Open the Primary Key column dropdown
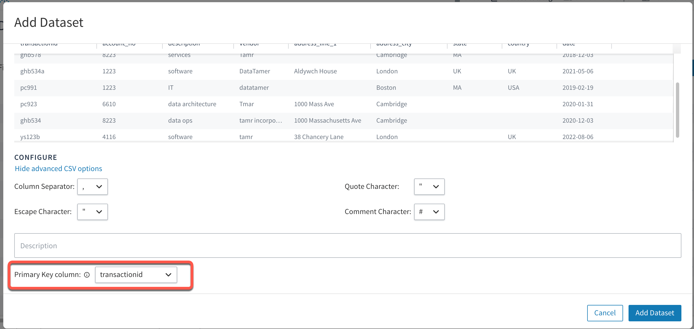 coord(136,275)
